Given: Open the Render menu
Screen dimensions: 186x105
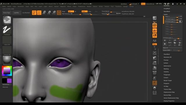Looking at the screenshot, I should click(x=89, y=6).
